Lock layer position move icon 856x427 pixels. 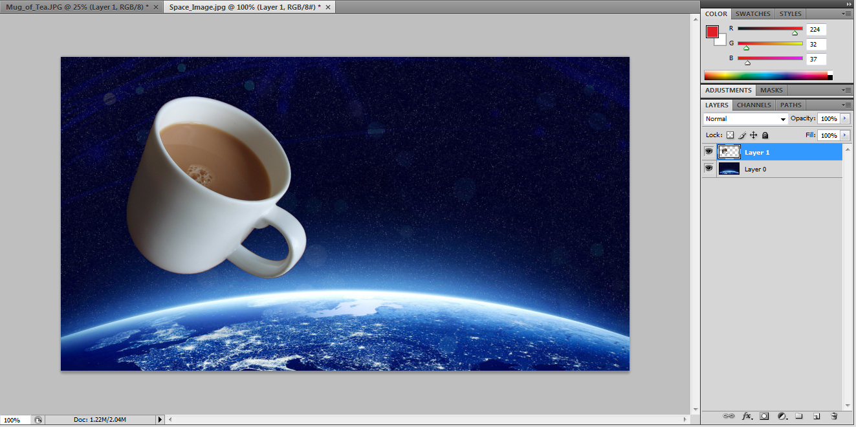[754, 135]
